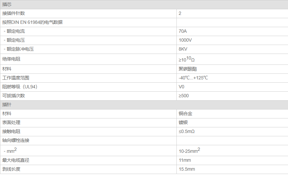This screenshot has height=175, width=288.
Task: Select the 70A rated current value
Action: click(x=183, y=31)
